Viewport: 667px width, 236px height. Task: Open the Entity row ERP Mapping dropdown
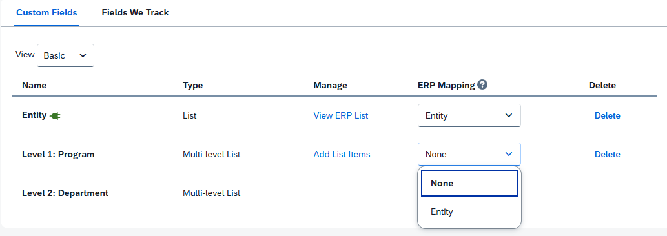[469, 115]
